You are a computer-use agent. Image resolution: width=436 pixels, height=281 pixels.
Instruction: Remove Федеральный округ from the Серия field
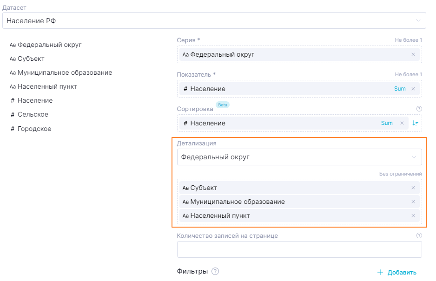(x=413, y=55)
